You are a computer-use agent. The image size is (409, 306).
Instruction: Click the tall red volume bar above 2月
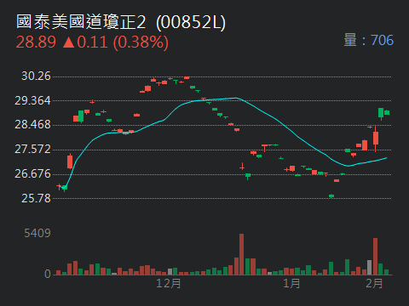pos(375,256)
